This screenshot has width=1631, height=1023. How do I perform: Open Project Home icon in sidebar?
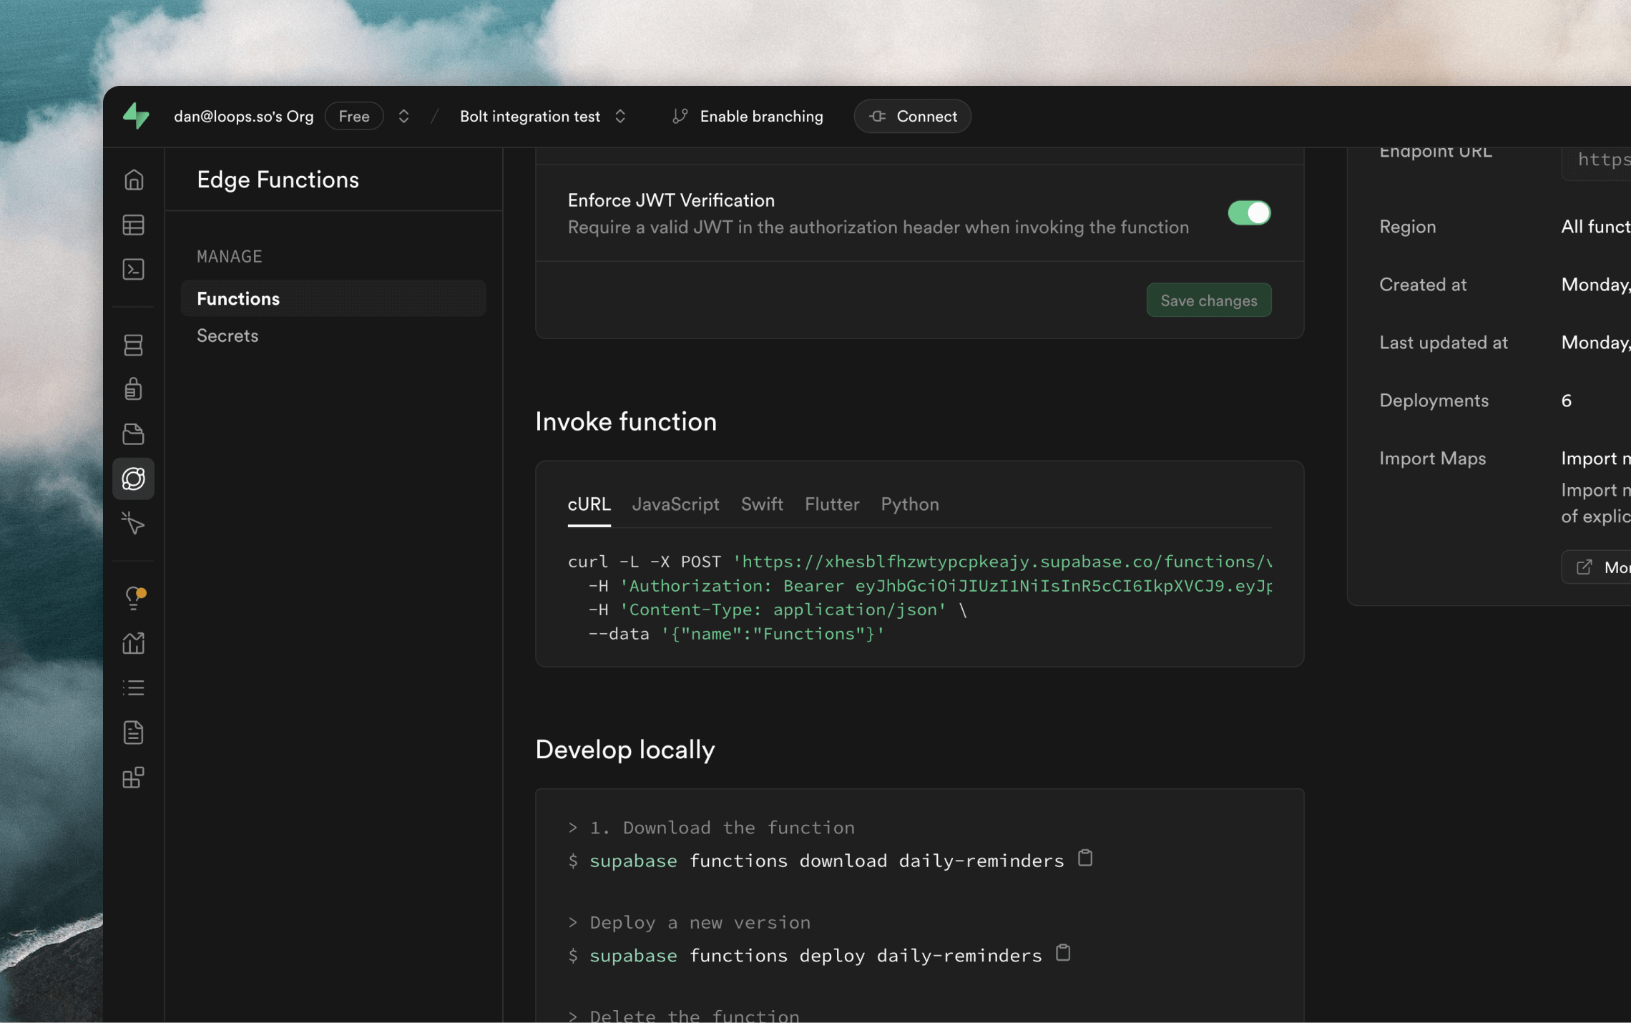(134, 180)
